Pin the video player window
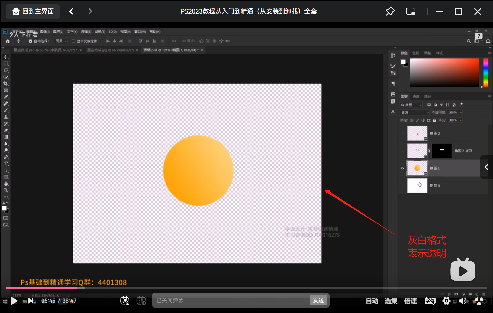This screenshot has width=493, height=313. pos(390,11)
